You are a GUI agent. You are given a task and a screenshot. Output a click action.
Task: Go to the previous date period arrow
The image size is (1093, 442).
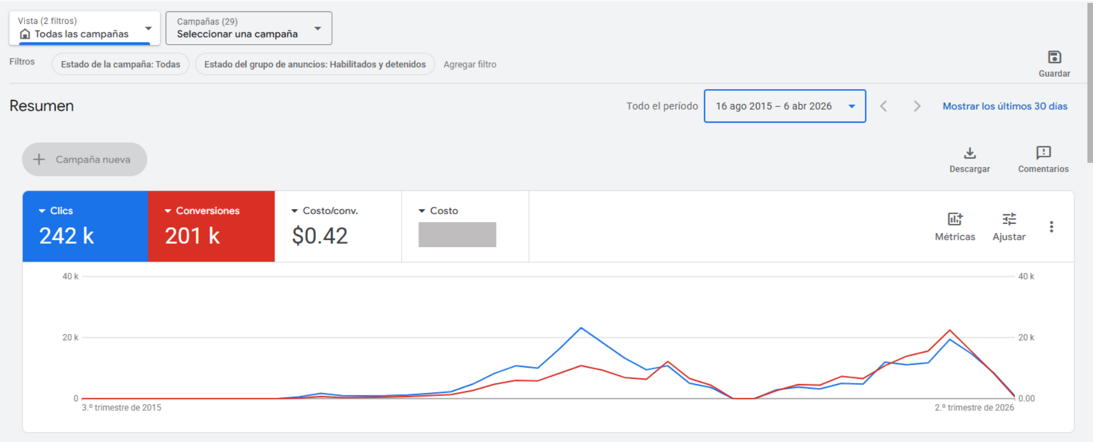click(x=884, y=106)
